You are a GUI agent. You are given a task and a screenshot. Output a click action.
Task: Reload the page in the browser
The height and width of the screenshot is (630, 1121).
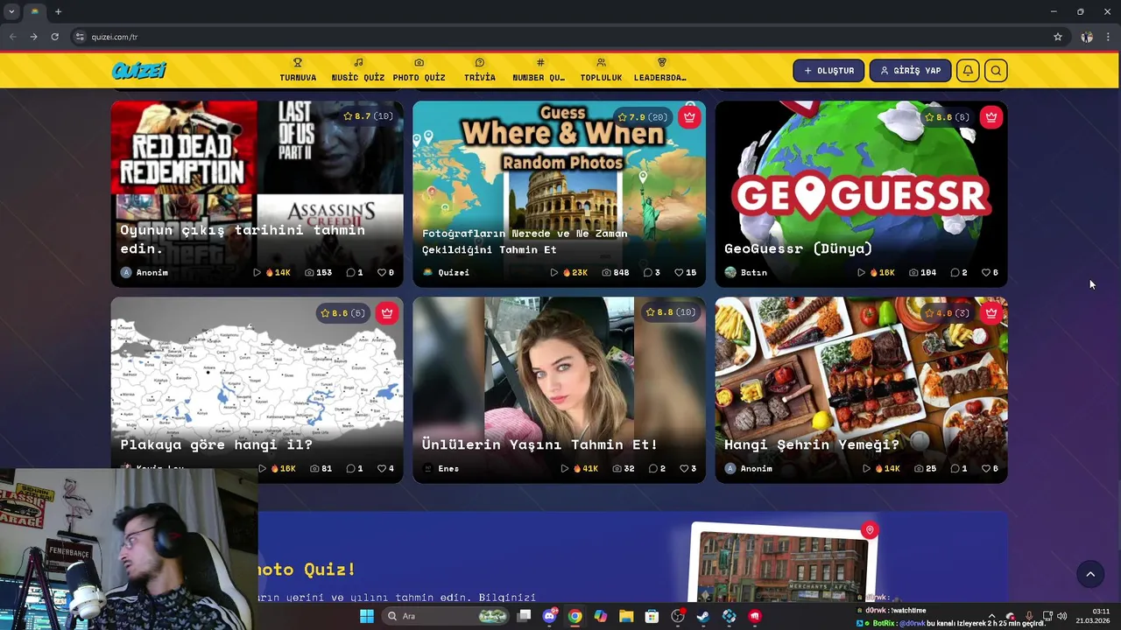[54, 37]
